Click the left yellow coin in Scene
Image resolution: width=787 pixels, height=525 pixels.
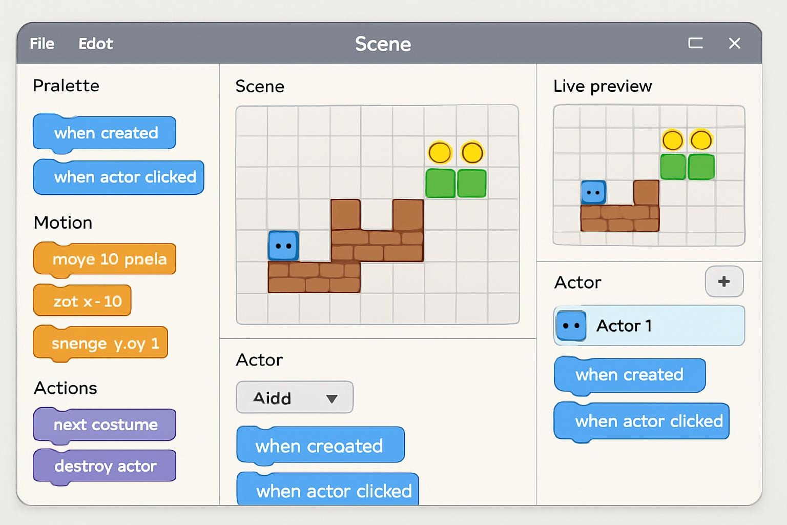coord(440,152)
